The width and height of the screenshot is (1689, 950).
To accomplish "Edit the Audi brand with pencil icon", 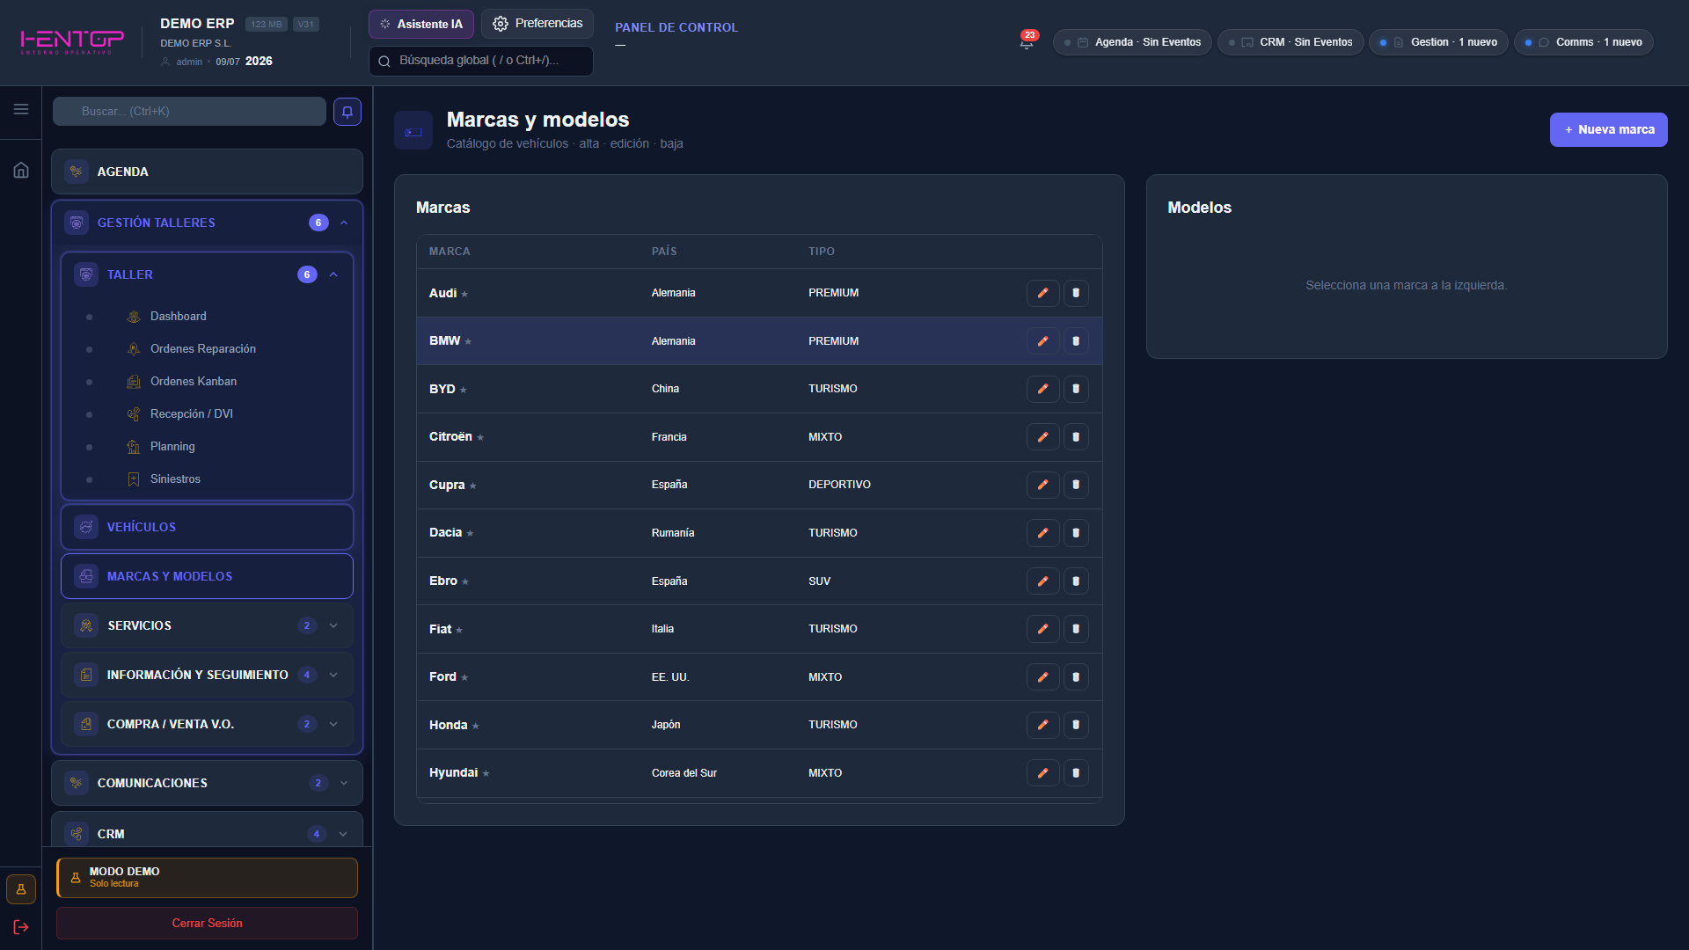I will point(1042,293).
